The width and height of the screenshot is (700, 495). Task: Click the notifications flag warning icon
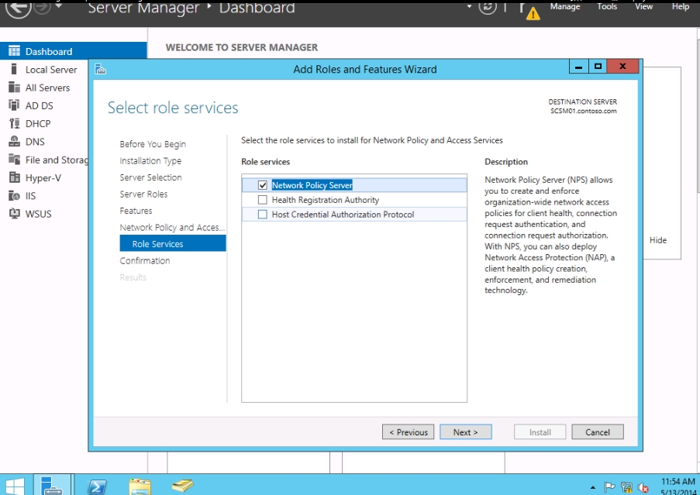[532, 11]
